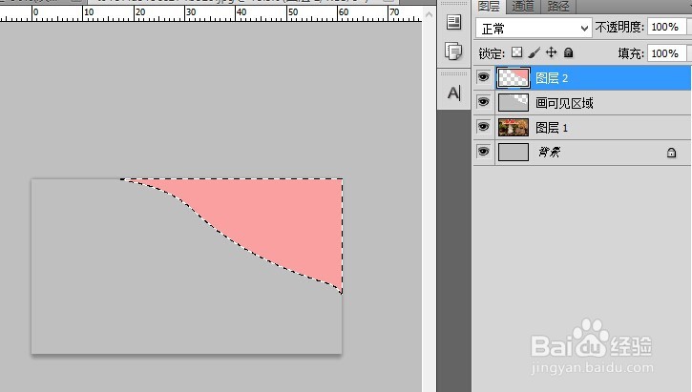
Task: Toggle eye icon for 图层 1
Action: click(484, 127)
